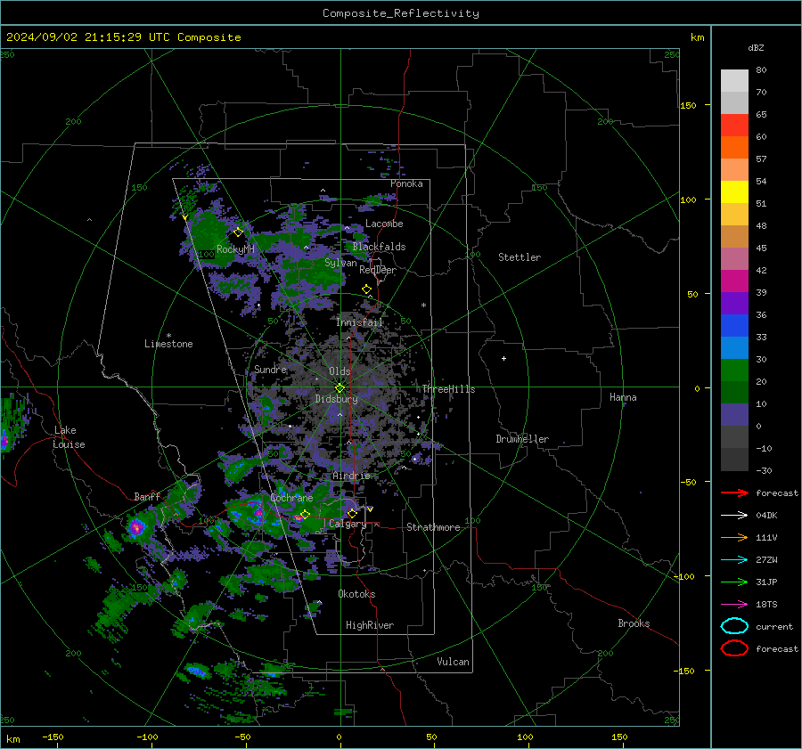Click the Hanna town label
Viewport: 802px width, 749px height.
tap(623, 397)
